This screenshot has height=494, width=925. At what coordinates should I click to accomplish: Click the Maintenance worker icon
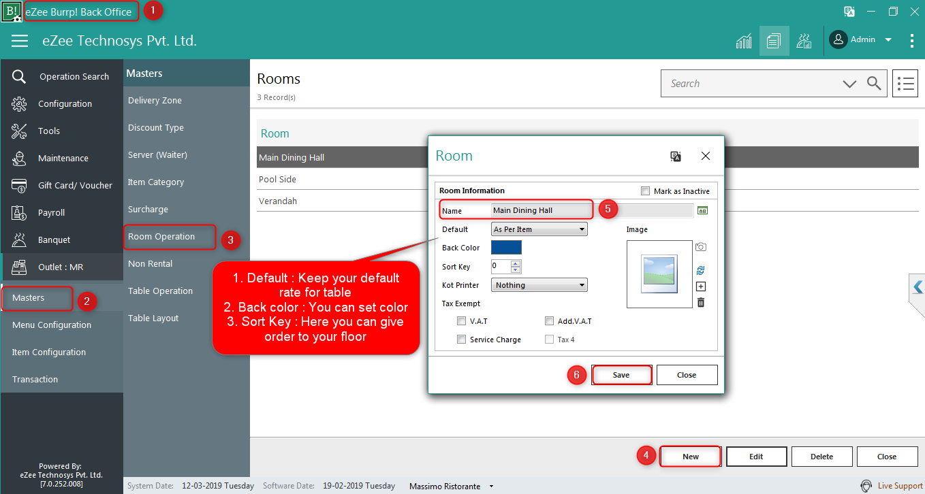click(x=19, y=158)
